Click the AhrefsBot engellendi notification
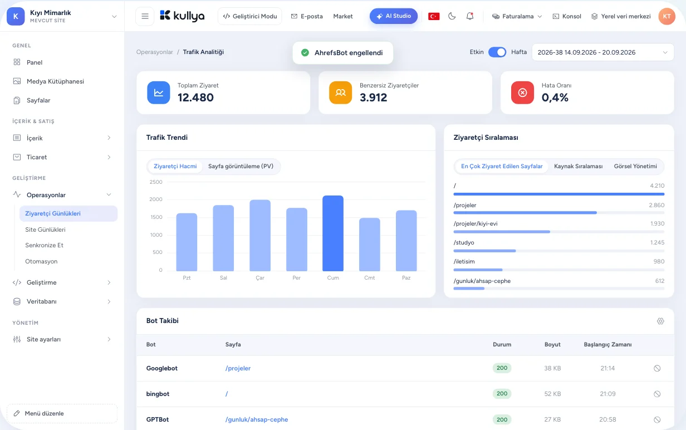Image resolution: width=686 pixels, height=430 pixels. [x=343, y=53]
